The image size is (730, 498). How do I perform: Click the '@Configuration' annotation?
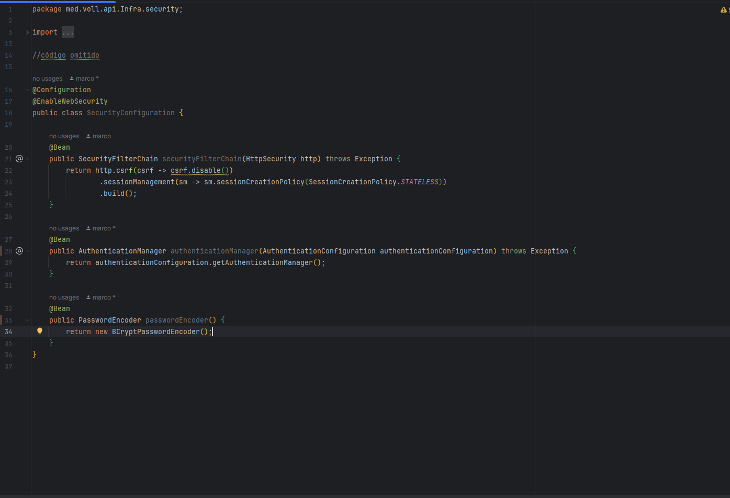point(62,90)
